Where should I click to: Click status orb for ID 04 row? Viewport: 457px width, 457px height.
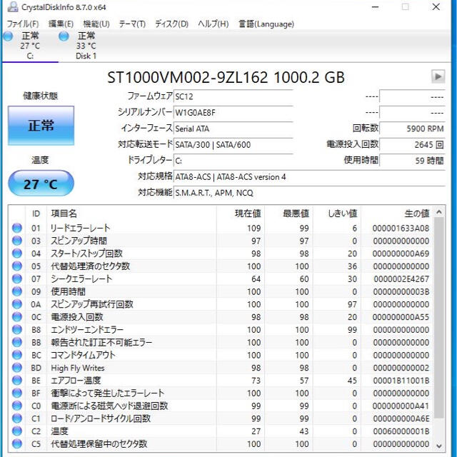[x=17, y=253]
